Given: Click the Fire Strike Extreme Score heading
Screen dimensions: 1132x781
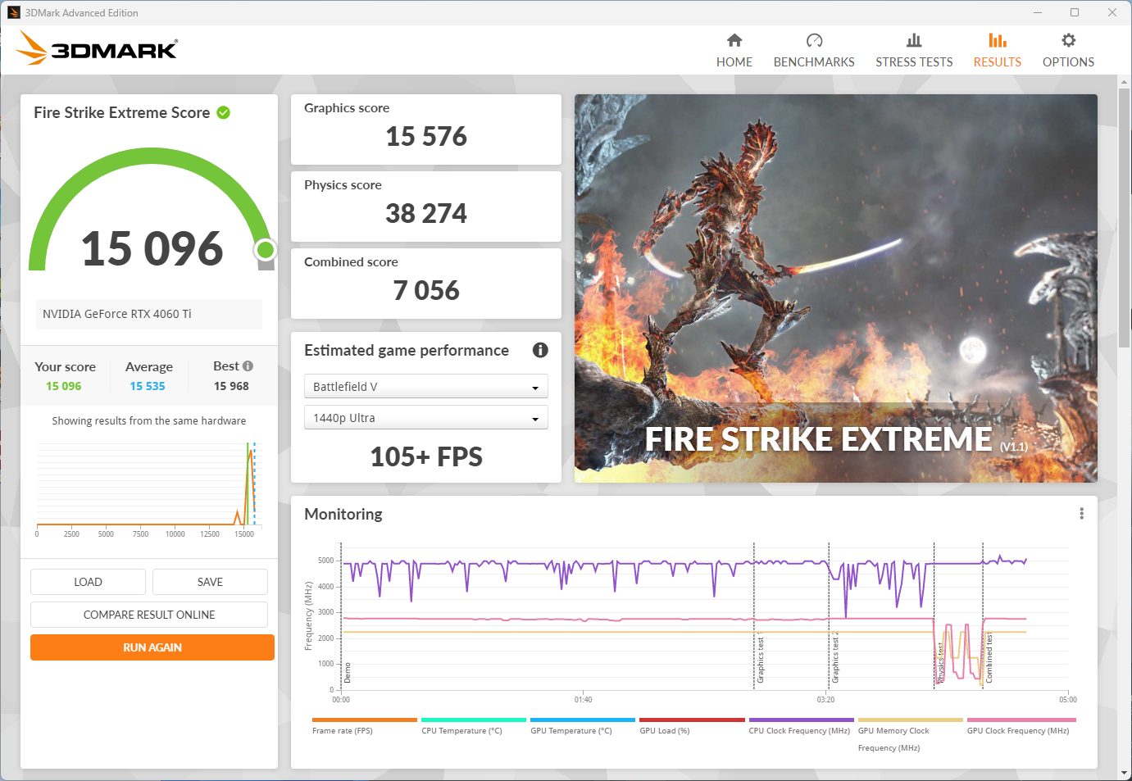Looking at the screenshot, I should coord(121,112).
